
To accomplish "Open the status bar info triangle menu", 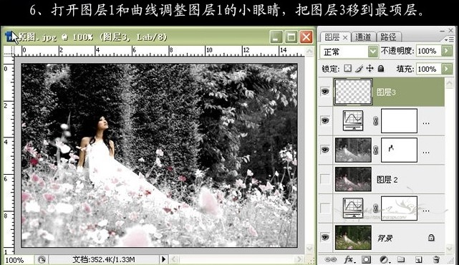I will coord(163,259).
